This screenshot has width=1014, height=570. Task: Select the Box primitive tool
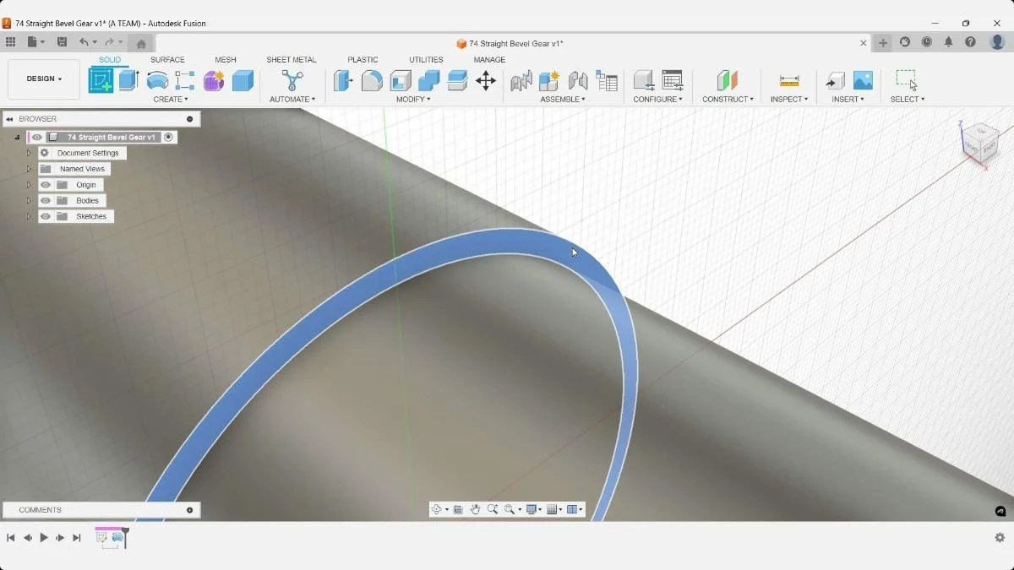coord(243,80)
